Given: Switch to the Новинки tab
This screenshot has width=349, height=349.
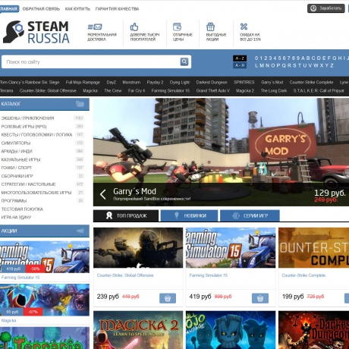Looking at the screenshot, I should coord(189,215).
